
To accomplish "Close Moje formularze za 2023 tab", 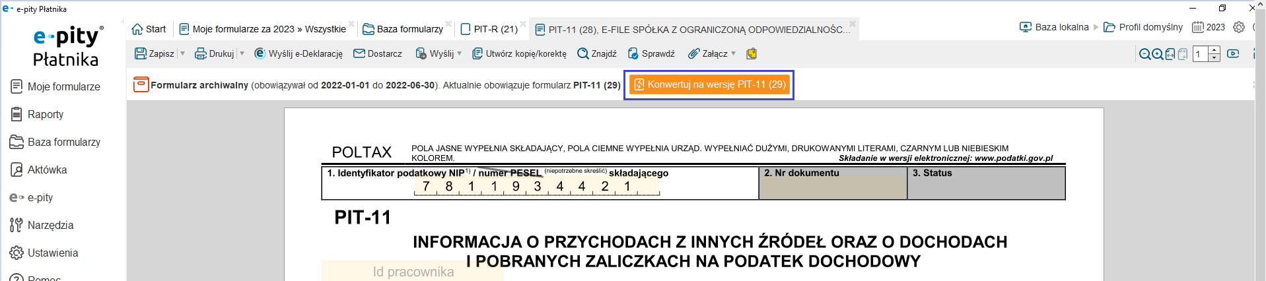I will point(351,24).
